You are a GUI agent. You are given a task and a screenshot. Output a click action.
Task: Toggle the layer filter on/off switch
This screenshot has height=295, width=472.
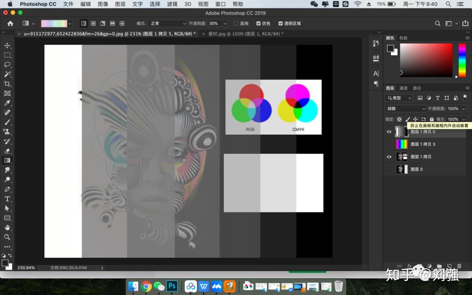pyautogui.click(x=465, y=97)
